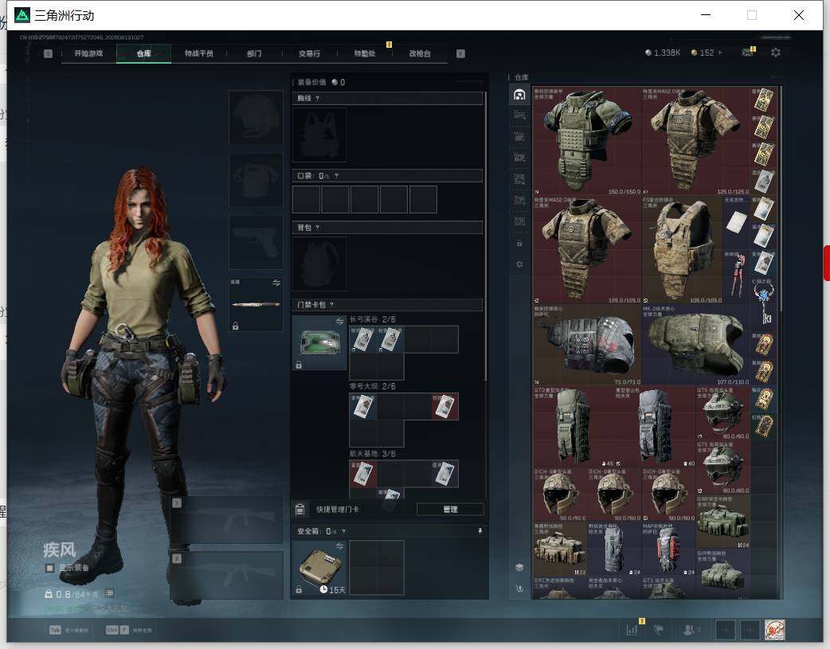Select the 仓库 tab
Screen dimensions: 830x649
point(143,53)
